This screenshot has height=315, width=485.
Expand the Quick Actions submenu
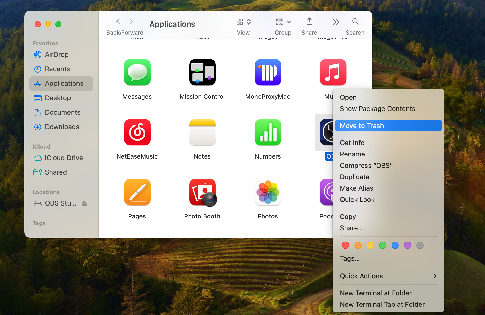click(388, 276)
